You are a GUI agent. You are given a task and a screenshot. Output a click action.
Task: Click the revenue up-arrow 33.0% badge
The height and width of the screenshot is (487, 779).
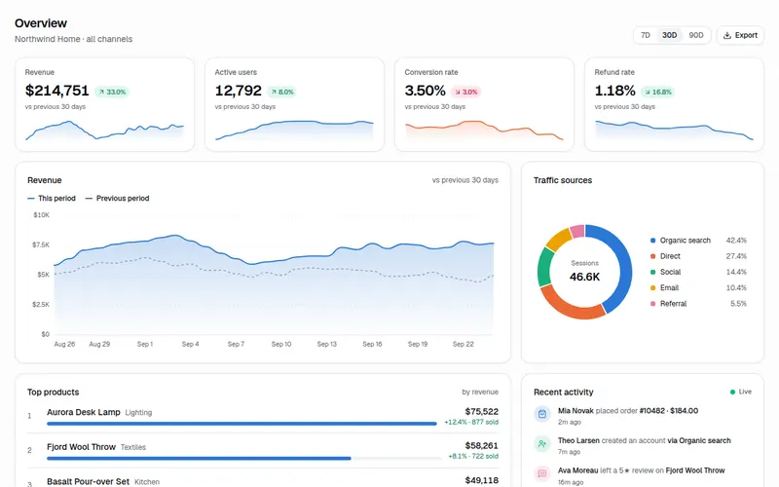(112, 92)
